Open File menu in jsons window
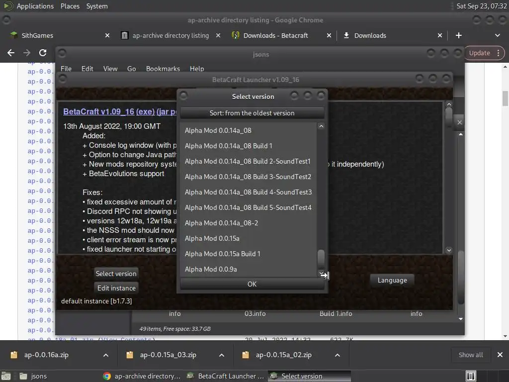The width and height of the screenshot is (509, 382). [x=66, y=69]
